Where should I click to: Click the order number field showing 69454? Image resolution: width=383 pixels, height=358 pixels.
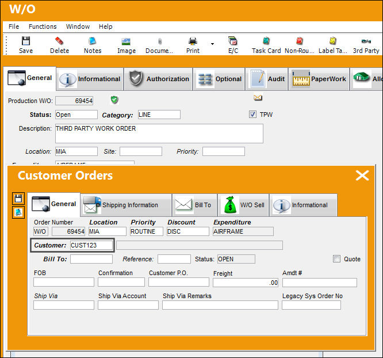pyautogui.click(x=68, y=231)
